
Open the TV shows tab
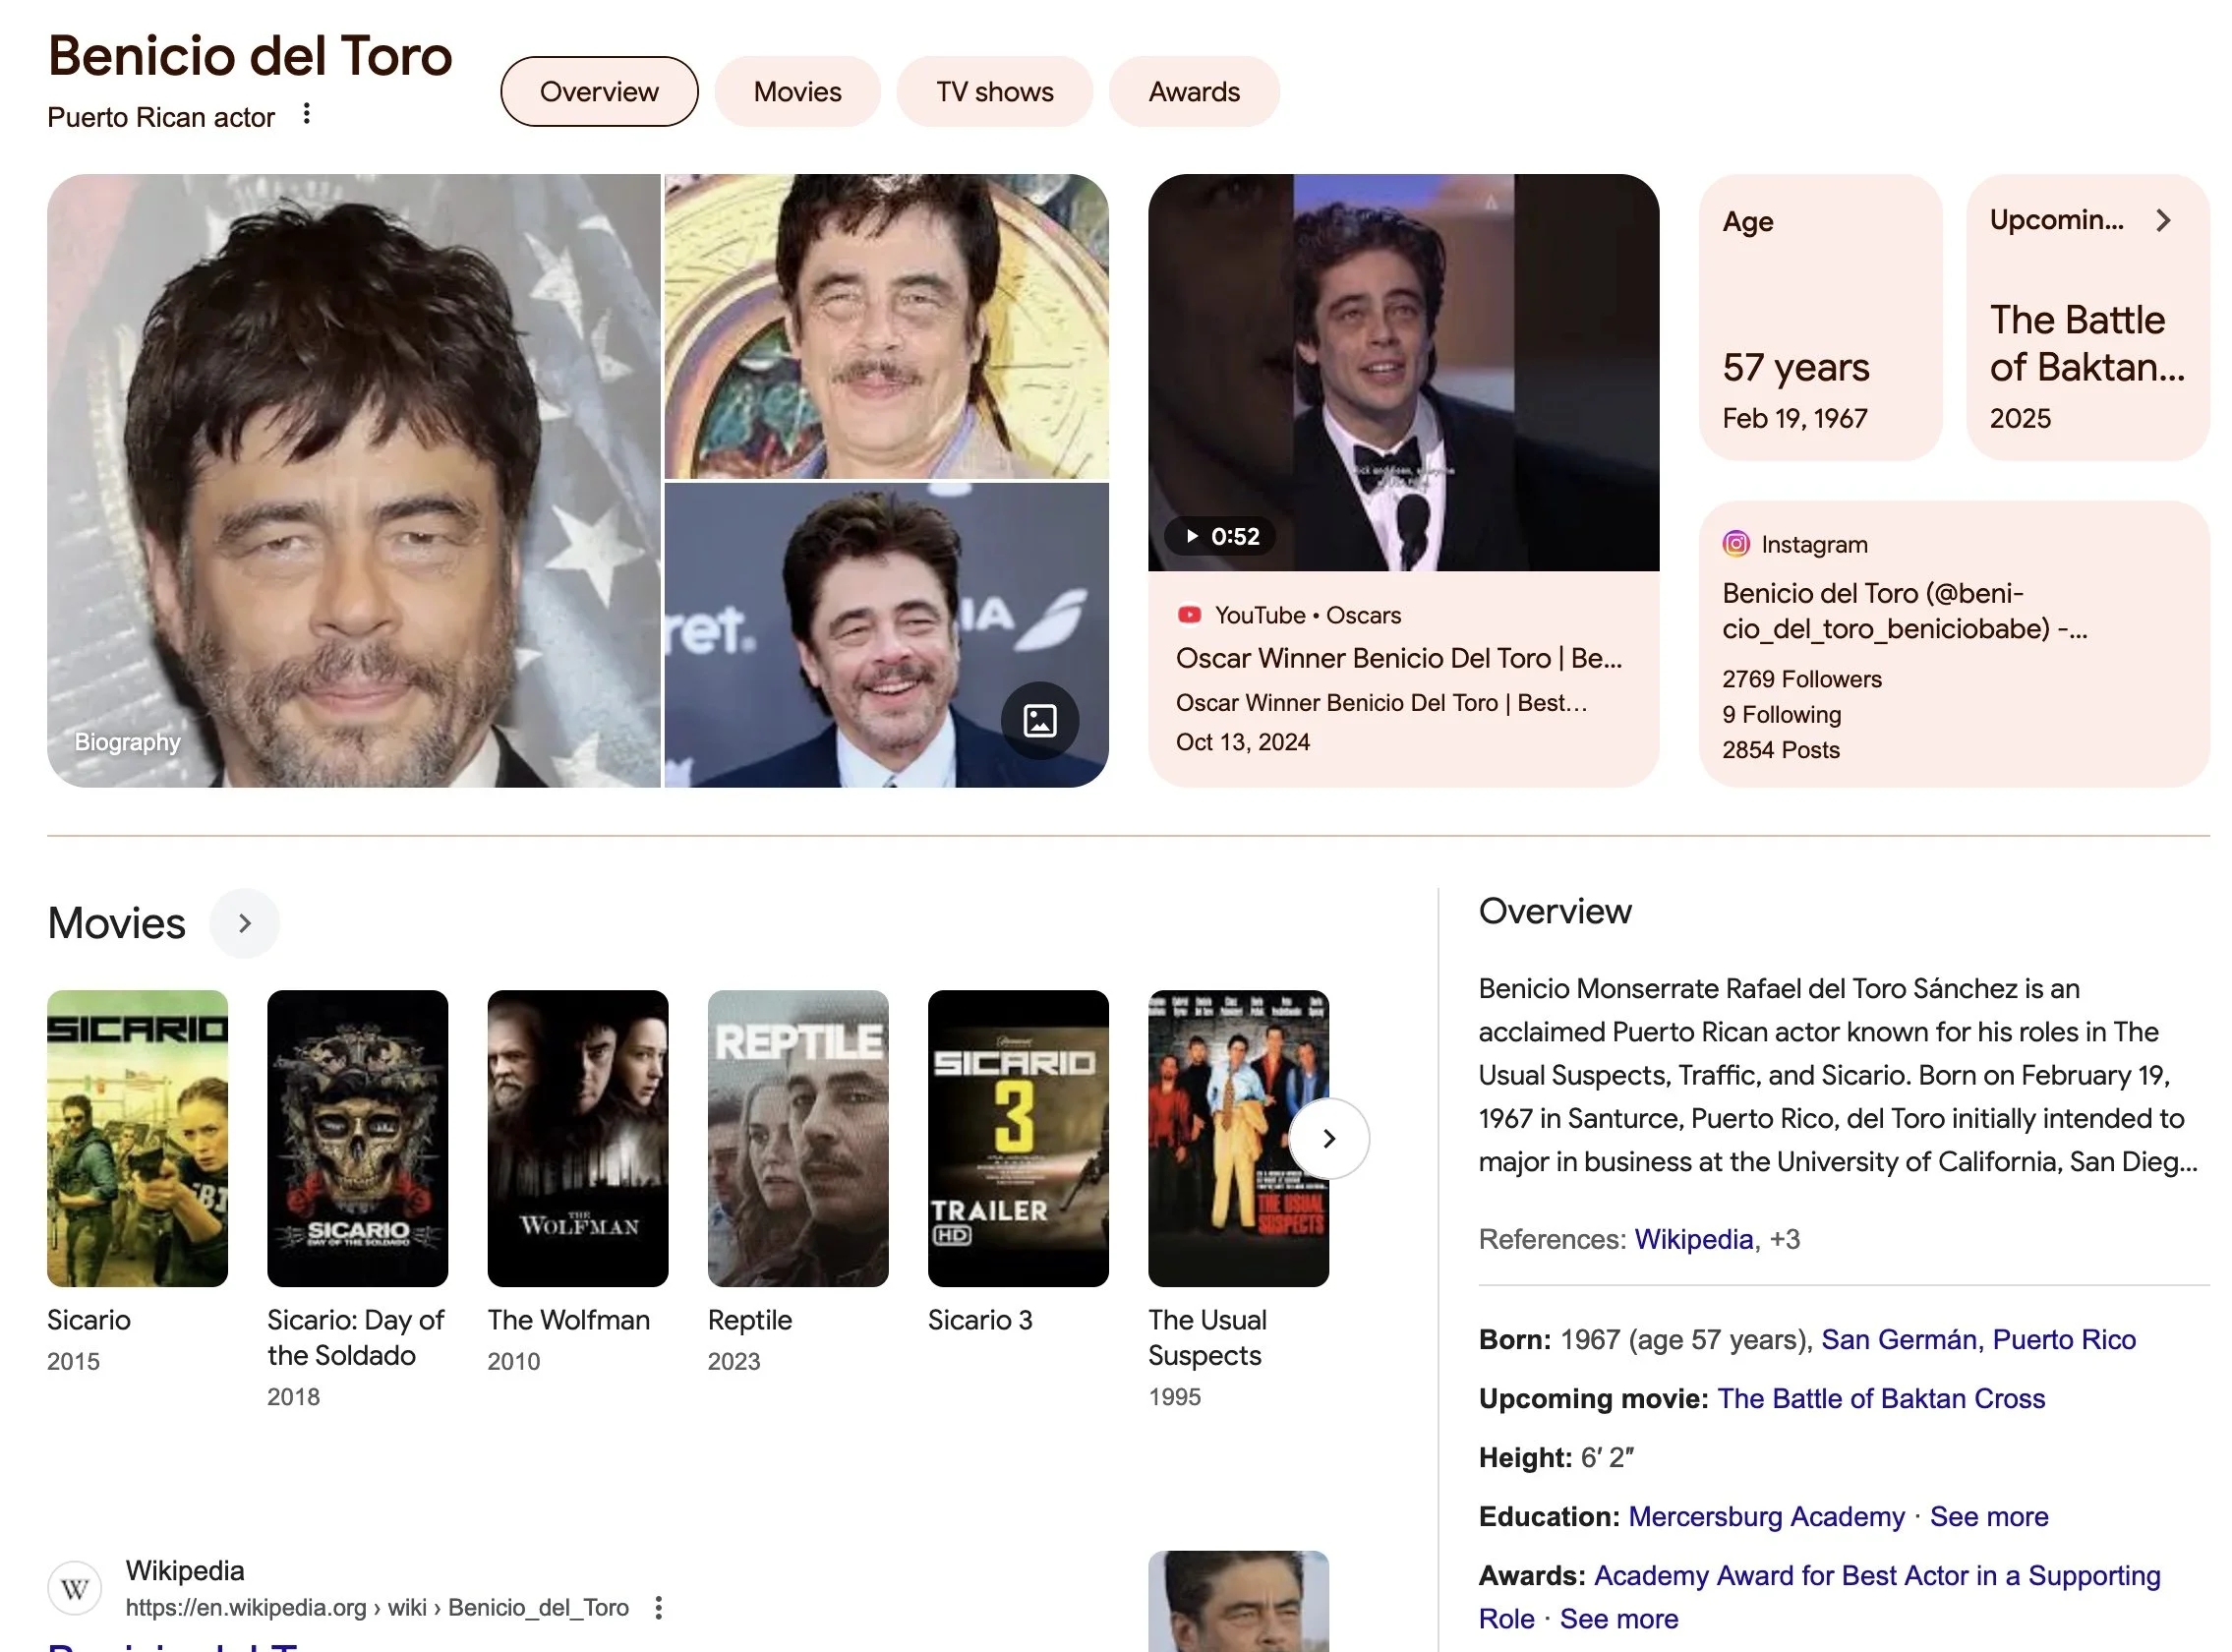[x=994, y=92]
